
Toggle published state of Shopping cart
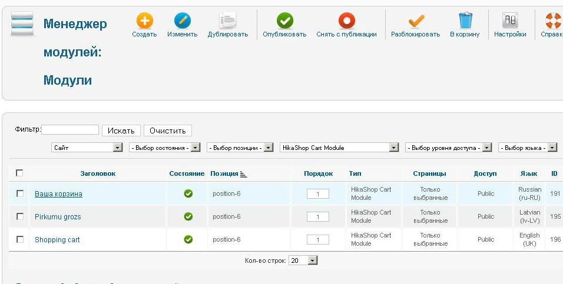point(188,239)
